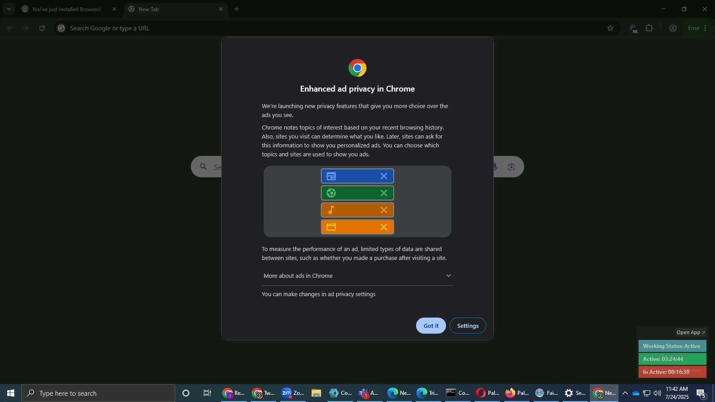715x402 pixels.
Task: Click the Working Status: Active bar
Action: [672, 346]
